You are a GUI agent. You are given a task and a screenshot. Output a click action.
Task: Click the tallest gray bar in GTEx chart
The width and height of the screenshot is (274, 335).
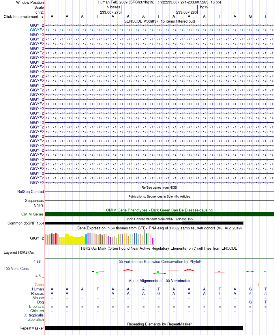click(x=145, y=238)
